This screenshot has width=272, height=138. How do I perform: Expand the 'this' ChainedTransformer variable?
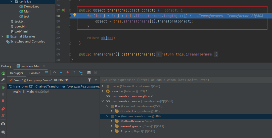pos(103,86)
